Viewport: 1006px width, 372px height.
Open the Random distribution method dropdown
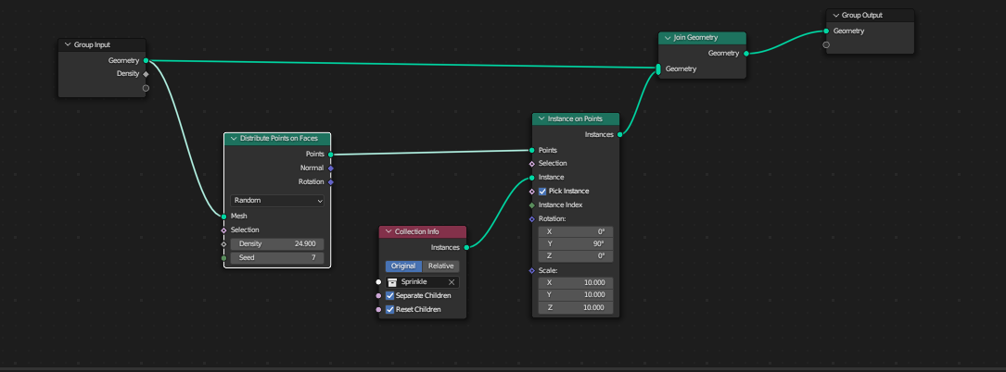tap(277, 201)
